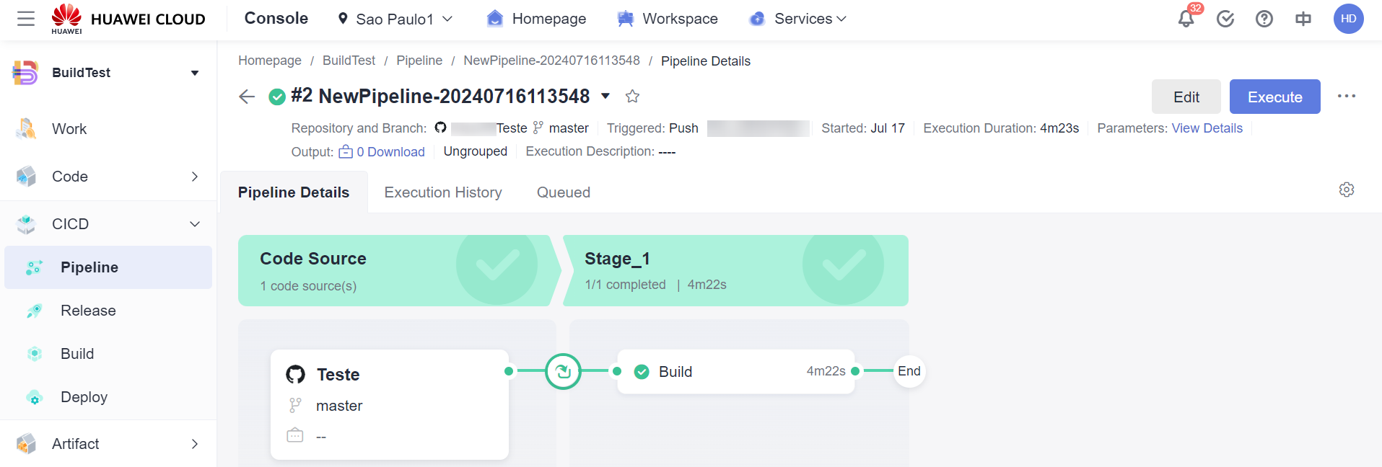Viewport: 1382px width, 467px height.
Task: Click the more options ellipsis icon
Action: point(1346,97)
